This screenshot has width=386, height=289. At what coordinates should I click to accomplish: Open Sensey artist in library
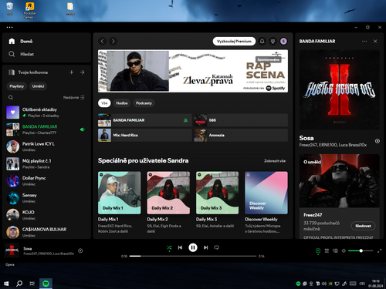pyautogui.click(x=46, y=198)
